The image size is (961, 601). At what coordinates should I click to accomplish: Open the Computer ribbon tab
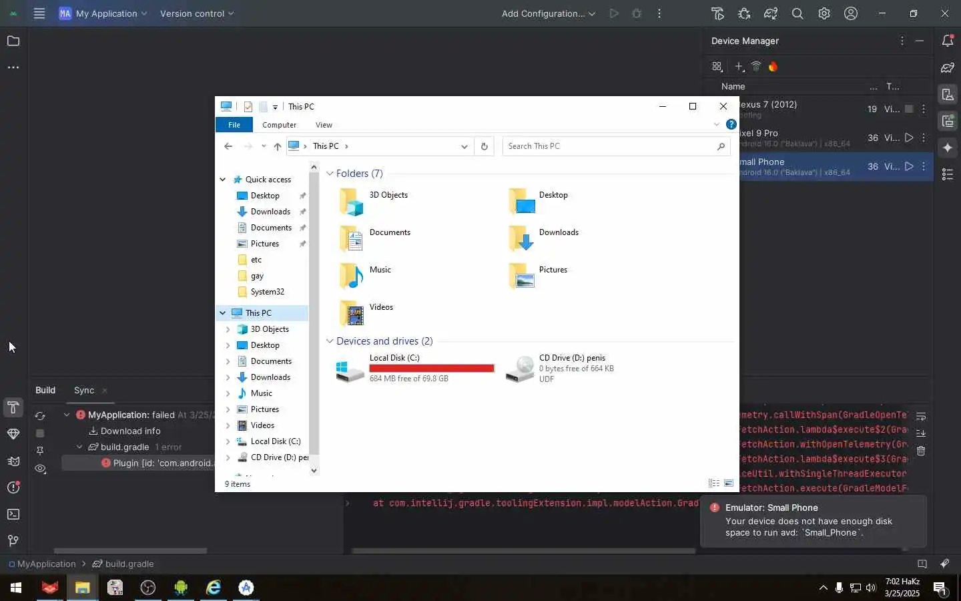point(279,125)
